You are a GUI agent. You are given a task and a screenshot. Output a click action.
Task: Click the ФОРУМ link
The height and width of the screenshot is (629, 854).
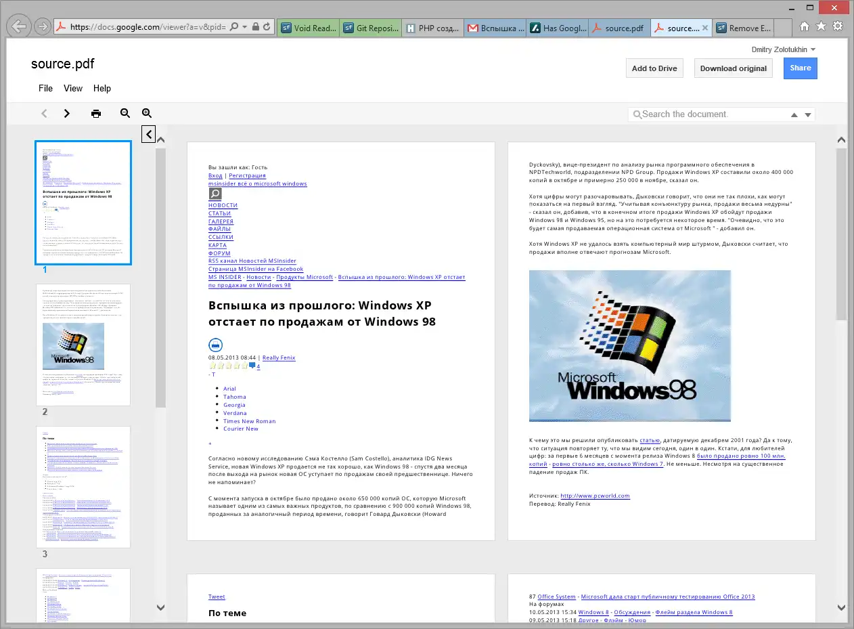220,254
